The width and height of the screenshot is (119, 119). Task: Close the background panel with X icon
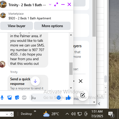(x=81, y=81)
